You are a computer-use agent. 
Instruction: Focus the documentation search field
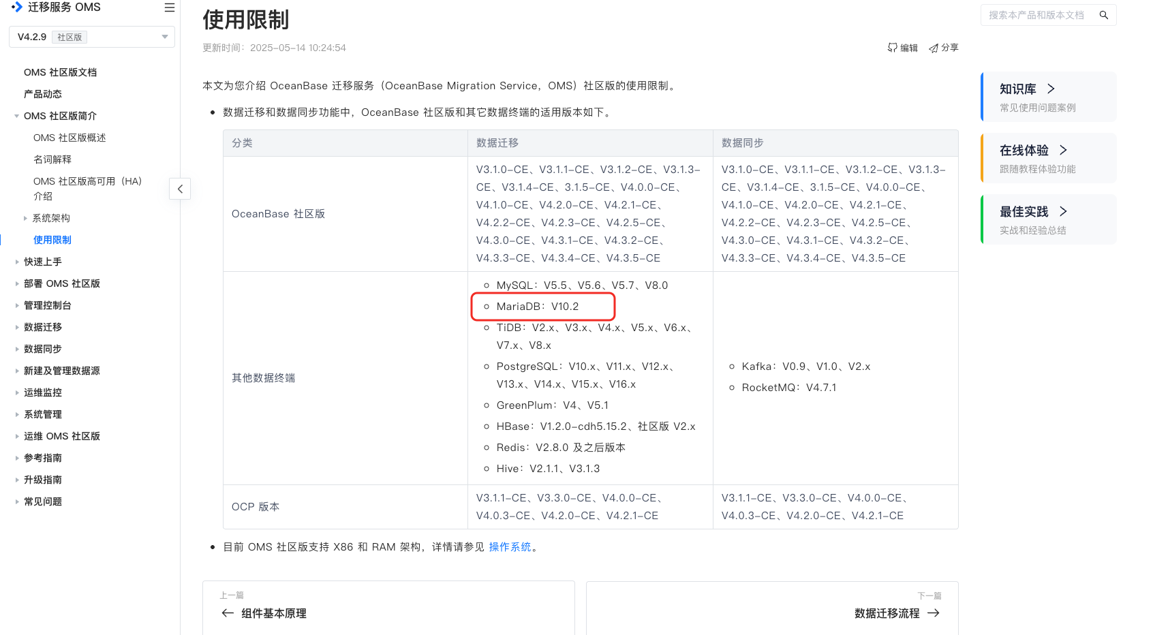[1048, 15]
